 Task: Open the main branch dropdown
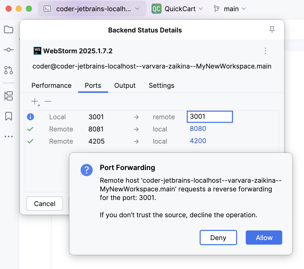(230, 9)
